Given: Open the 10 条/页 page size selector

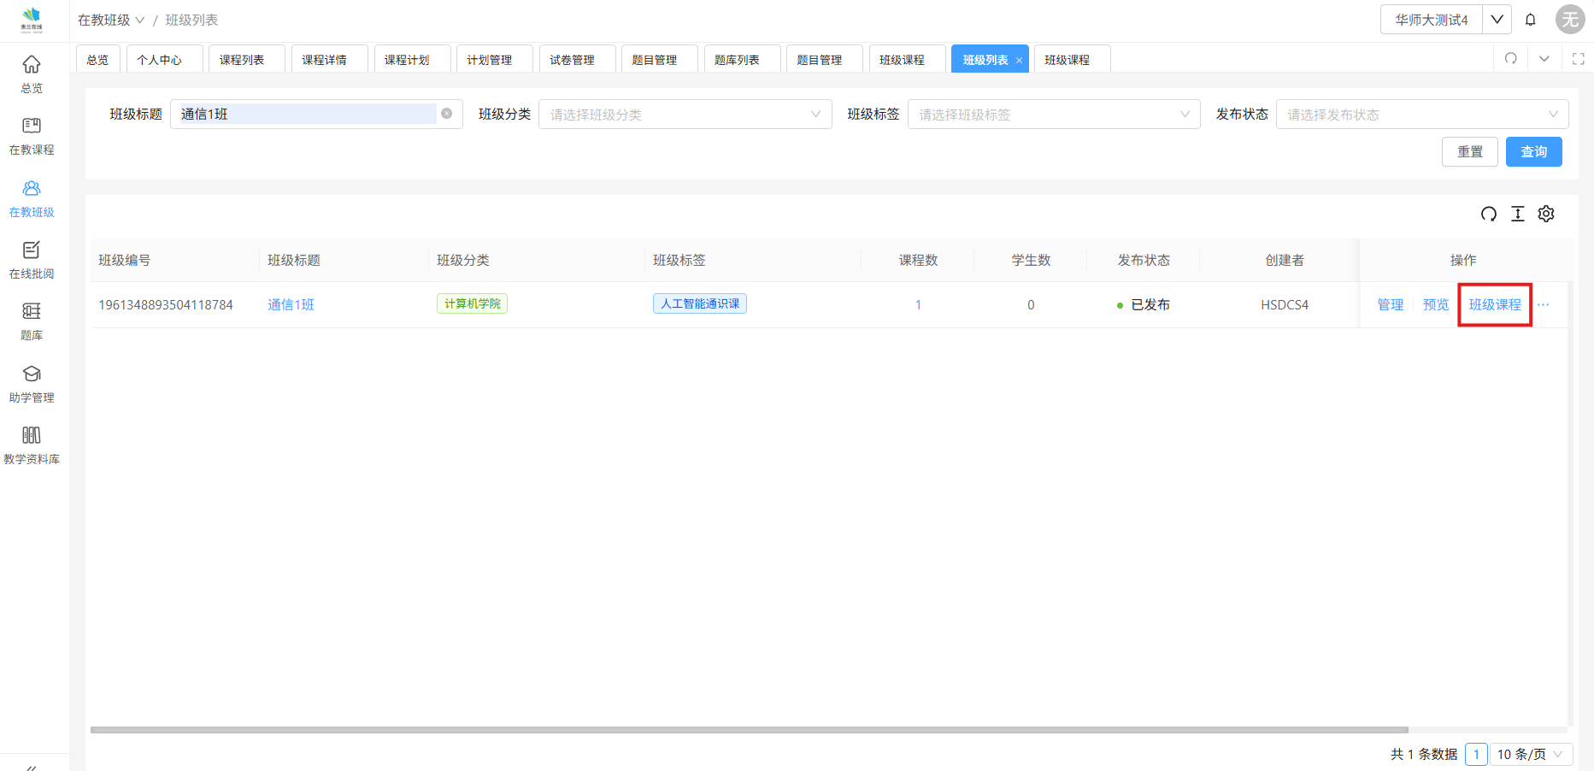Looking at the screenshot, I should click(1530, 754).
